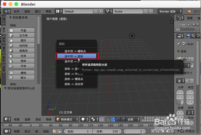Viewport: 201px width, 135px height.
Task: Add an Ico Sphere (棱角球)
Action: pos(22,51)
